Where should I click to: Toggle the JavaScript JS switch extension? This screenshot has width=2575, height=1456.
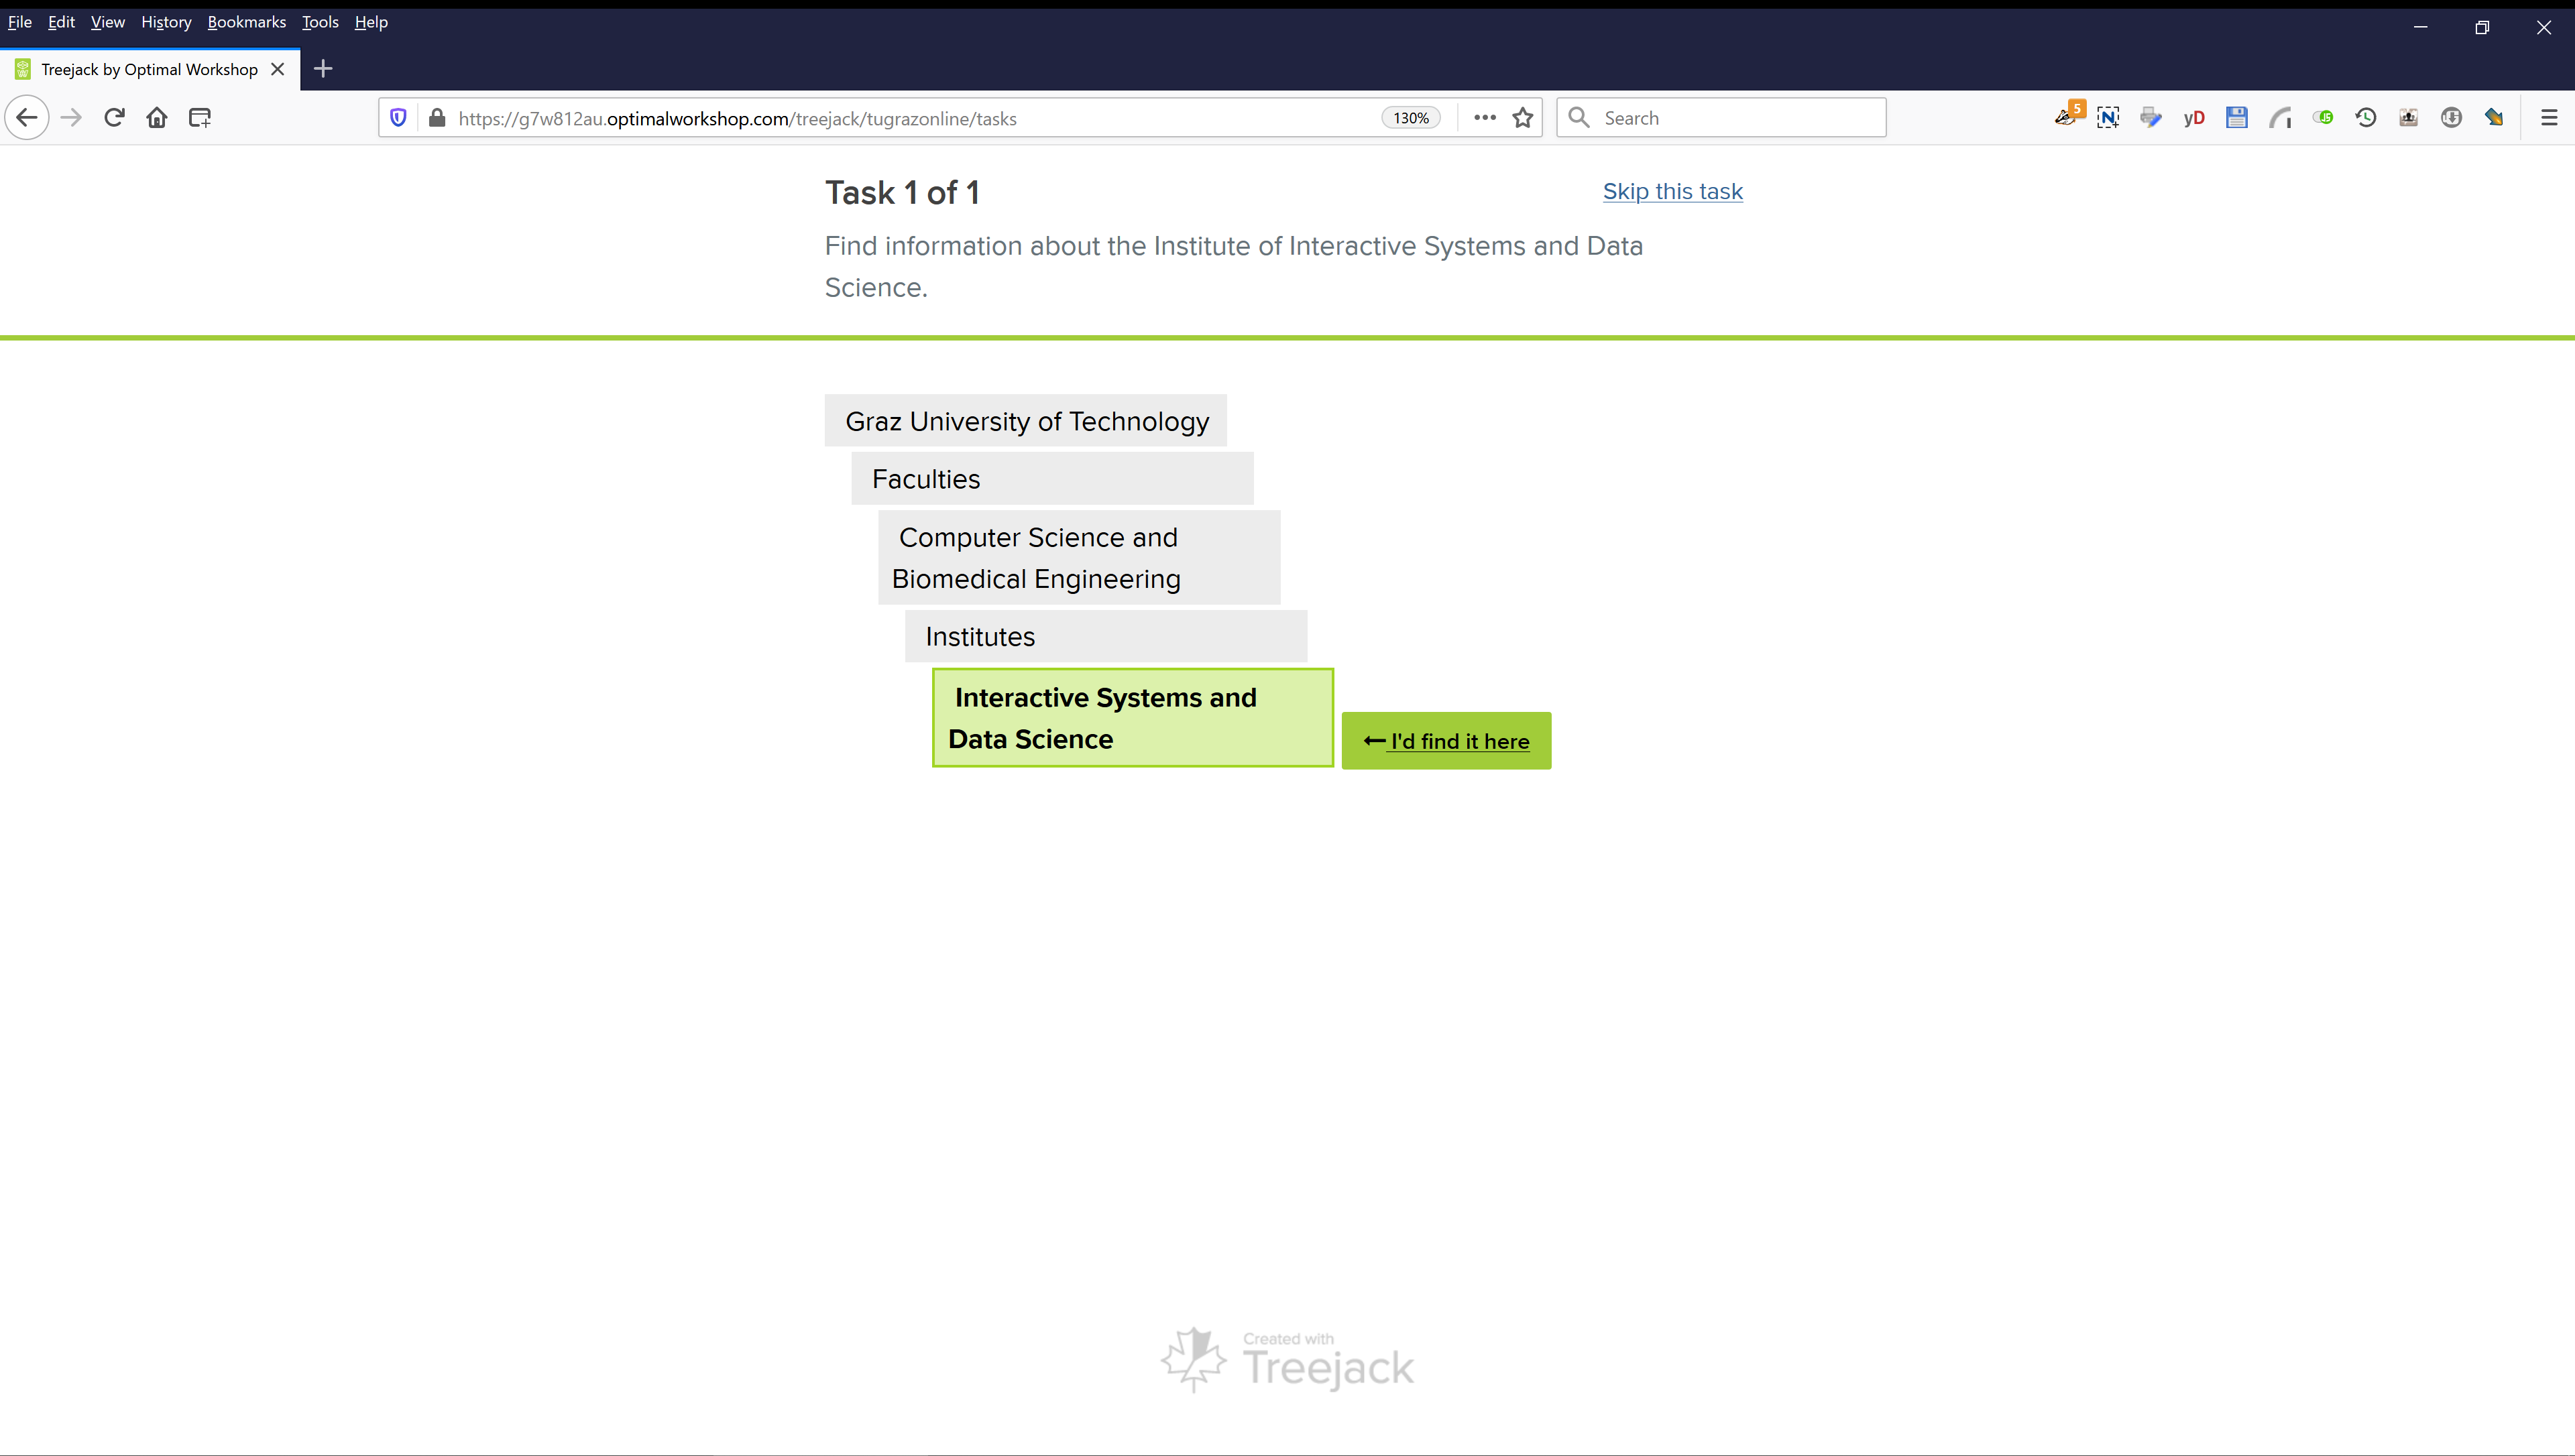[2322, 117]
